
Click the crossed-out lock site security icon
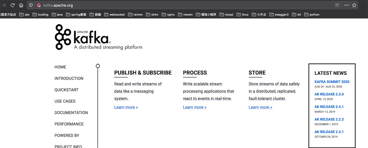pos(39,5)
